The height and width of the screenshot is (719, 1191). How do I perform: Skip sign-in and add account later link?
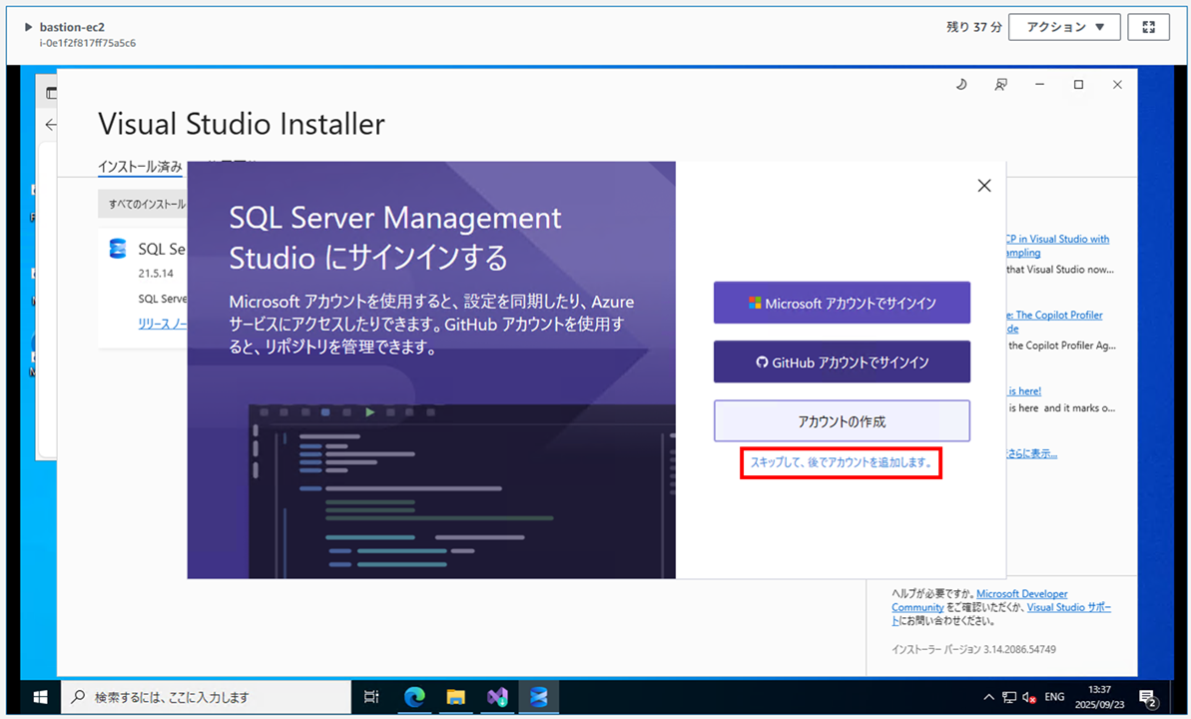[841, 462]
